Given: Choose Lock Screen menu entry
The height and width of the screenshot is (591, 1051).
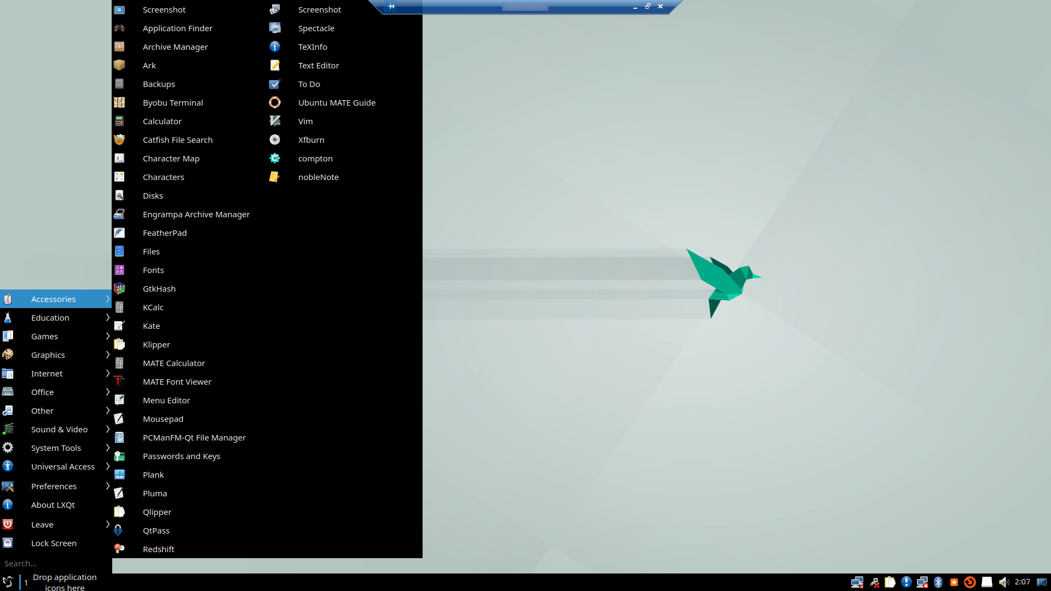Looking at the screenshot, I should point(56,543).
